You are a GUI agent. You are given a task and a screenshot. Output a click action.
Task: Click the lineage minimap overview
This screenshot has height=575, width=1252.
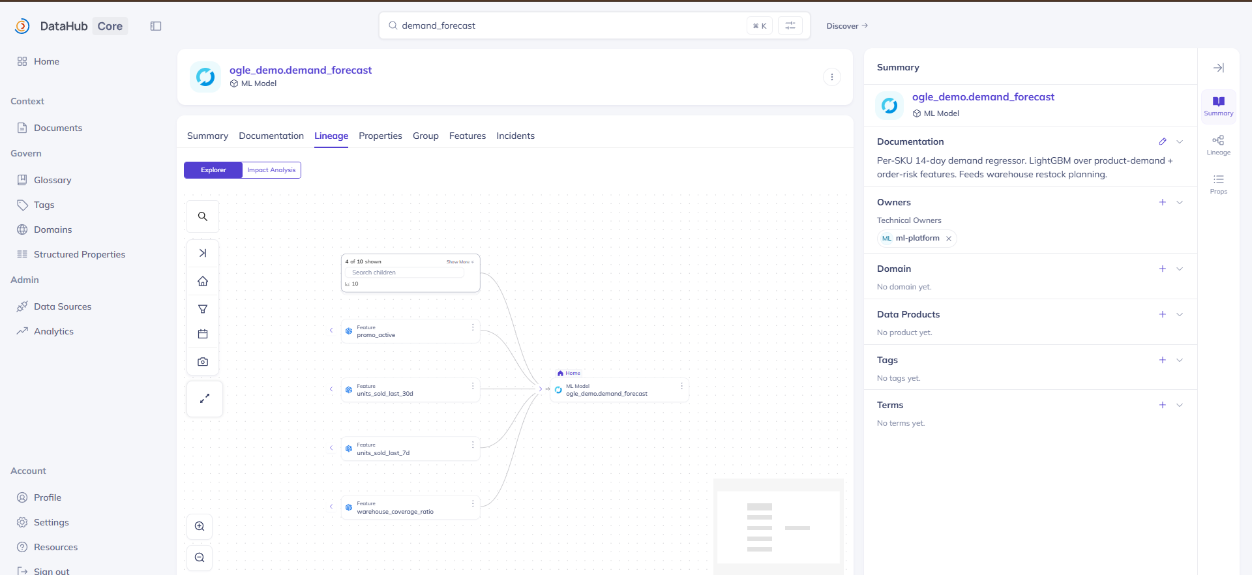pyautogui.click(x=779, y=527)
